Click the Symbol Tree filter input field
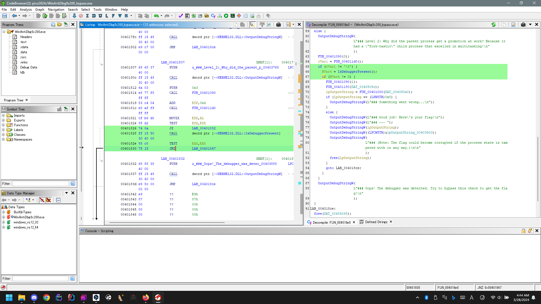 point(40,184)
